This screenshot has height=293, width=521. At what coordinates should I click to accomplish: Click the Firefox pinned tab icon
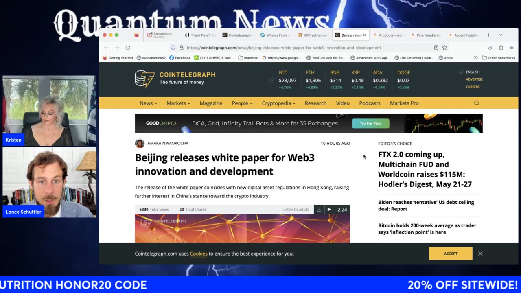click(x=137, y=35)
